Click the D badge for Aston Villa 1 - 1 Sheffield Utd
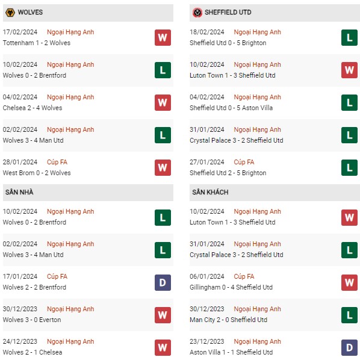 [x=349, y=347]
